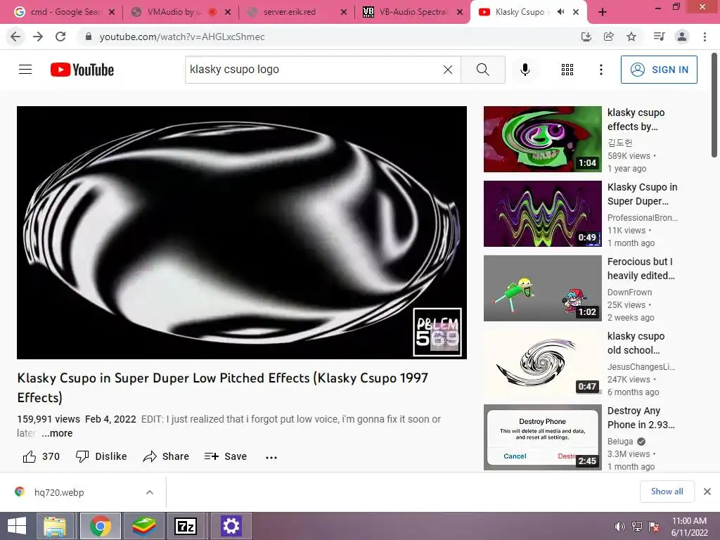
Task: Click the action center flag icon in tray
Action: point(654,527)
